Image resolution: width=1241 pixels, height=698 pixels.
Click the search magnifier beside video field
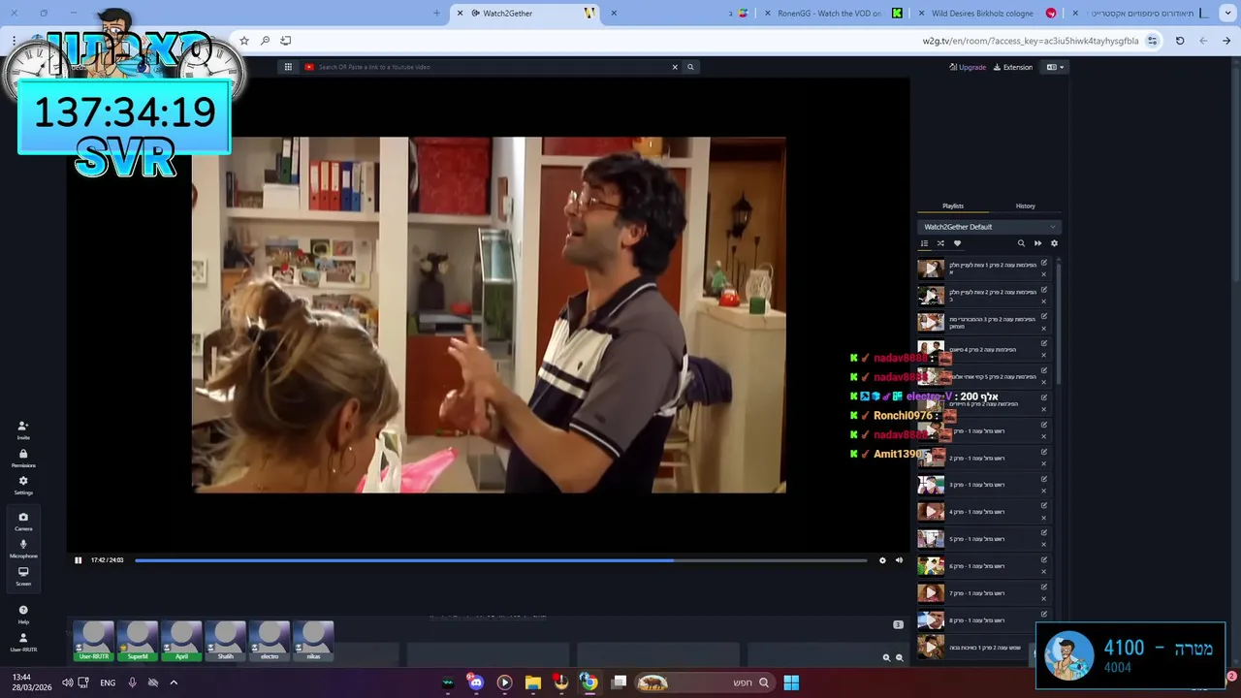690,67
